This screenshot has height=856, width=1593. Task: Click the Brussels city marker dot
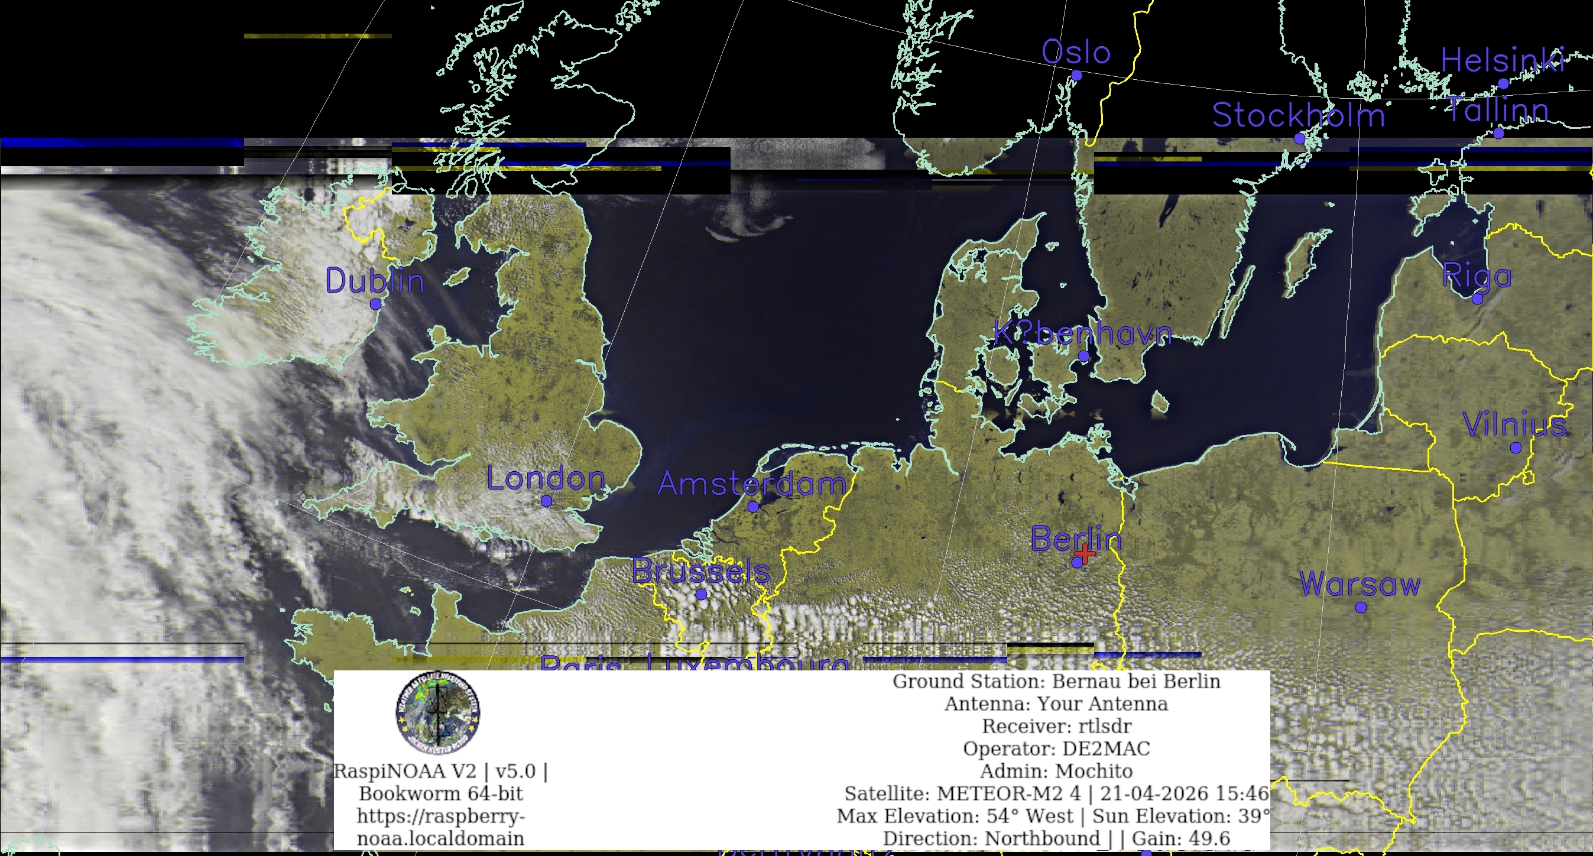click(x=700, y=594)
